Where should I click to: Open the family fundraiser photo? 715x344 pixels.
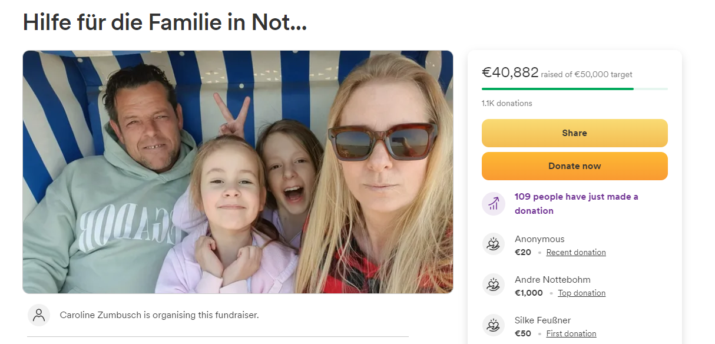point(238,172)
